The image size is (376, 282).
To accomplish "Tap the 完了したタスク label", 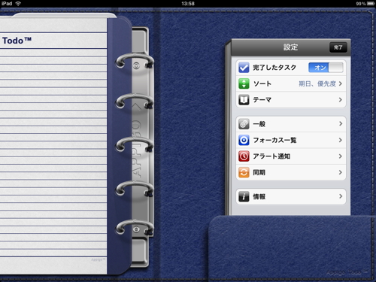I will tap(274, 68).
